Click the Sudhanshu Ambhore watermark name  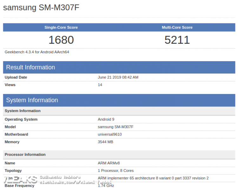tap(60, 177)
